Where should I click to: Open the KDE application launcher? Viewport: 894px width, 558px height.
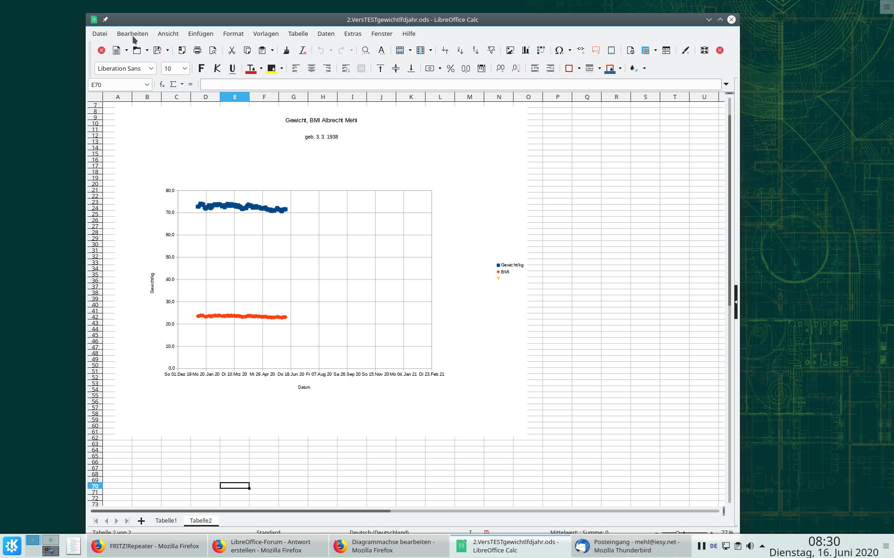tap(12, 546)
